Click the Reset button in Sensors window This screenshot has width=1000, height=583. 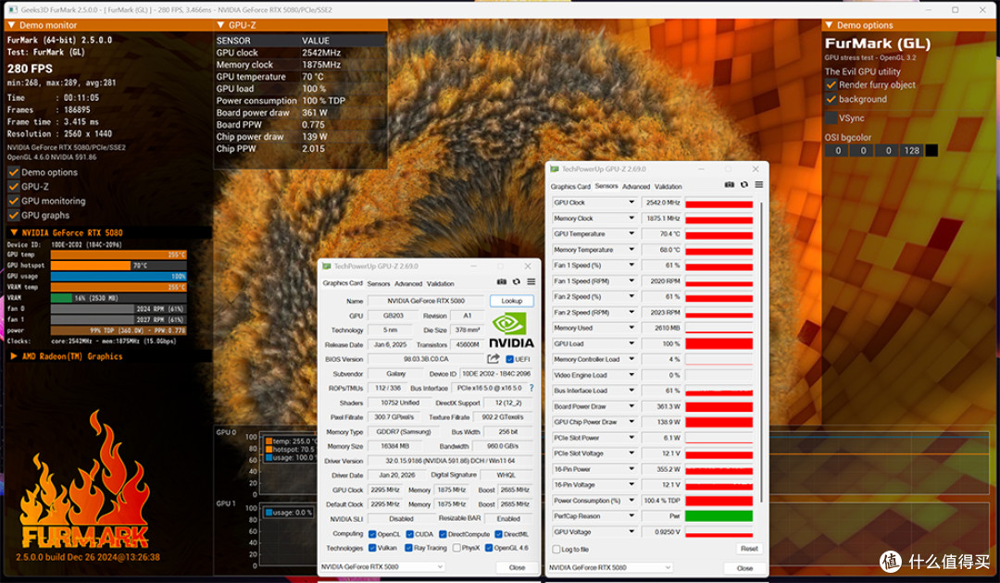(749, 549)
